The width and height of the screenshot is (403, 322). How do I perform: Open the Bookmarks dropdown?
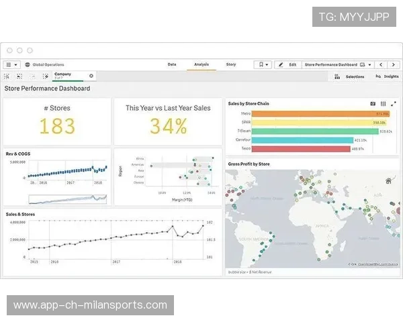point(263,65)
